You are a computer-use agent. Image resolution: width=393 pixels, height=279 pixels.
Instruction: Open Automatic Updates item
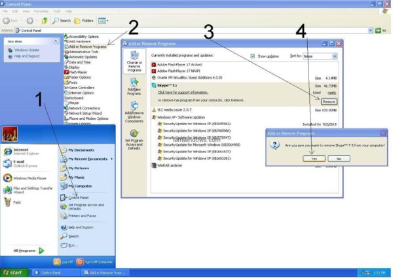pyautogui.click(x=81, y=57)
